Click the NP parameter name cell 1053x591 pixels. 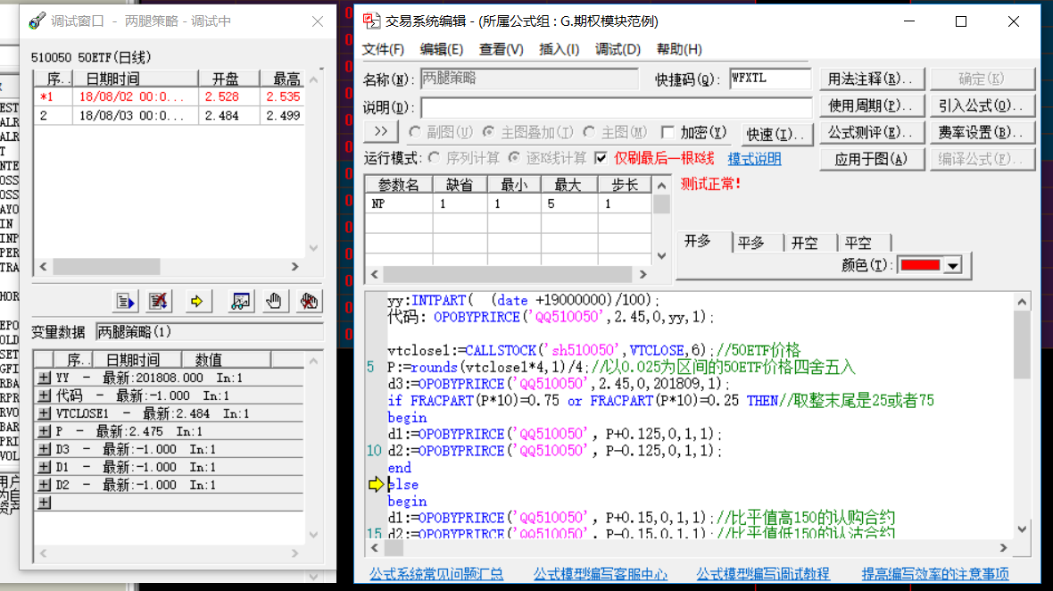399,204
